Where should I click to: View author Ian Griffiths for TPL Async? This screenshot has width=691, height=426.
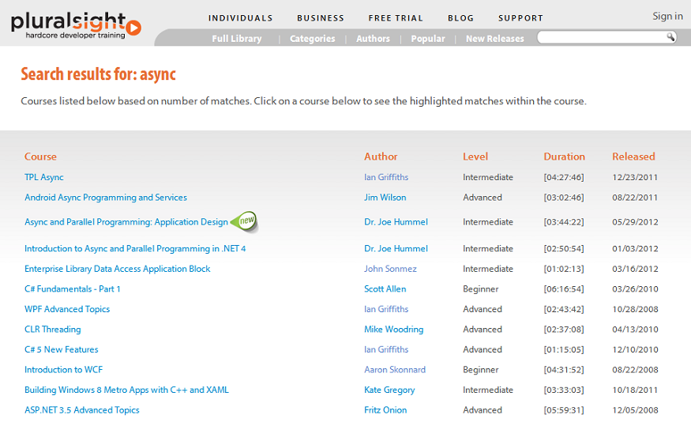(x=386, y=178)
